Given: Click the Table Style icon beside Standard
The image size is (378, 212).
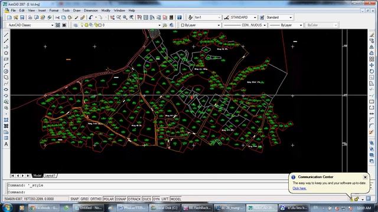Looking at the screenshot, I should (x=262, y=17).
